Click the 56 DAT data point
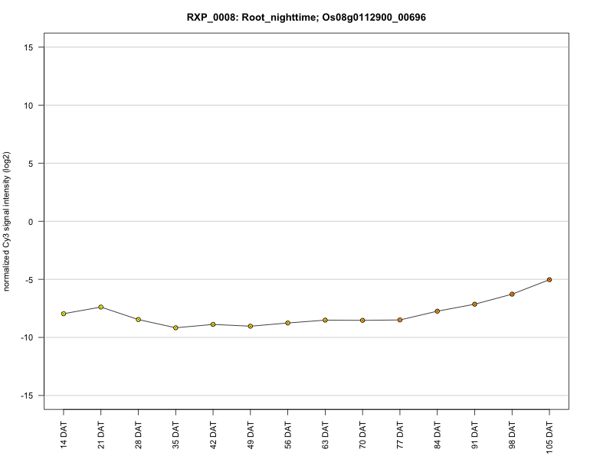The image size is (613, 459). coord(288,323)
